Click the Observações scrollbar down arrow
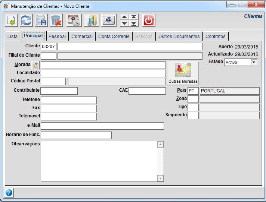This screenshot has height=202, width=266. 160,179
